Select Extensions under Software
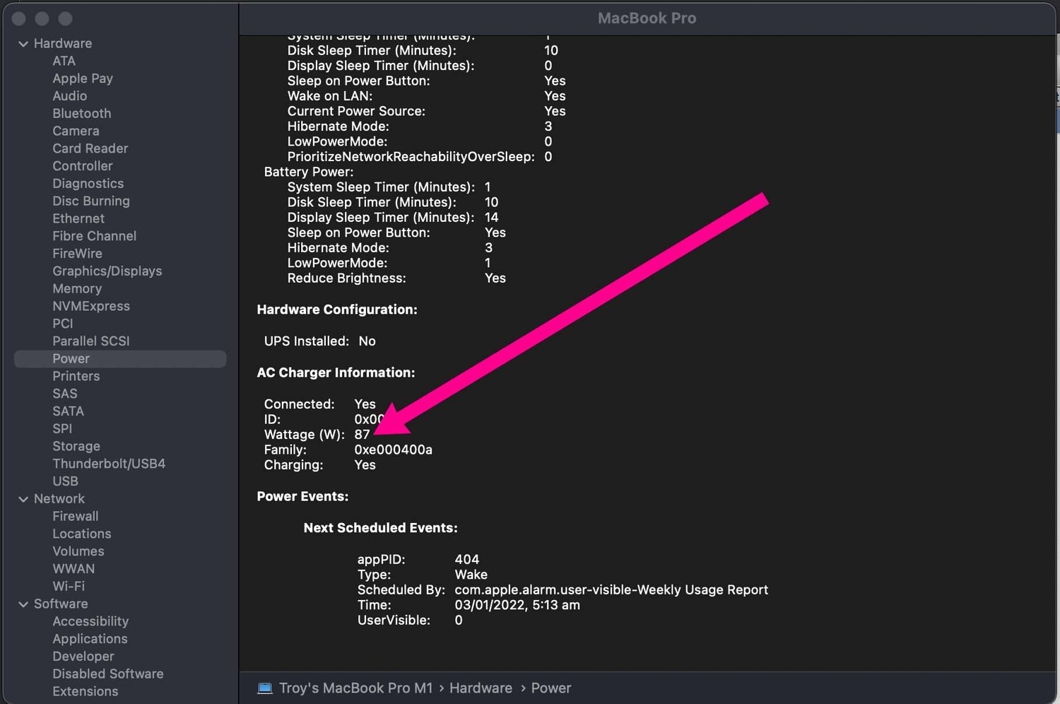 85,692
